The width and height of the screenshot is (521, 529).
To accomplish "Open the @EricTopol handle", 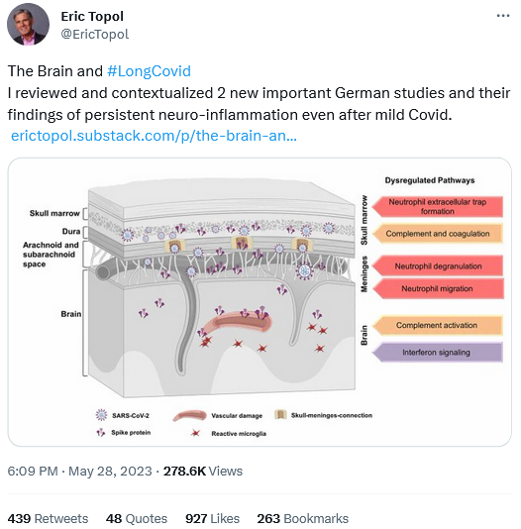I will 95,34.
